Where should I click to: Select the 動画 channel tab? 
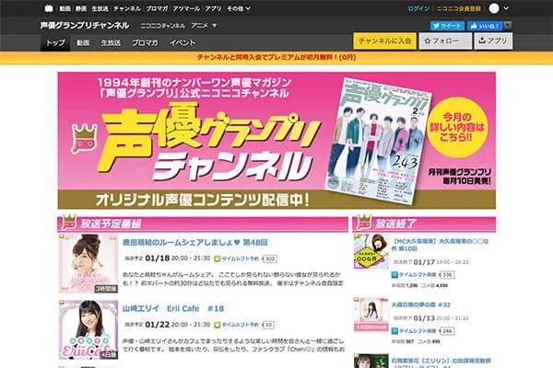(x=83, y=42)
